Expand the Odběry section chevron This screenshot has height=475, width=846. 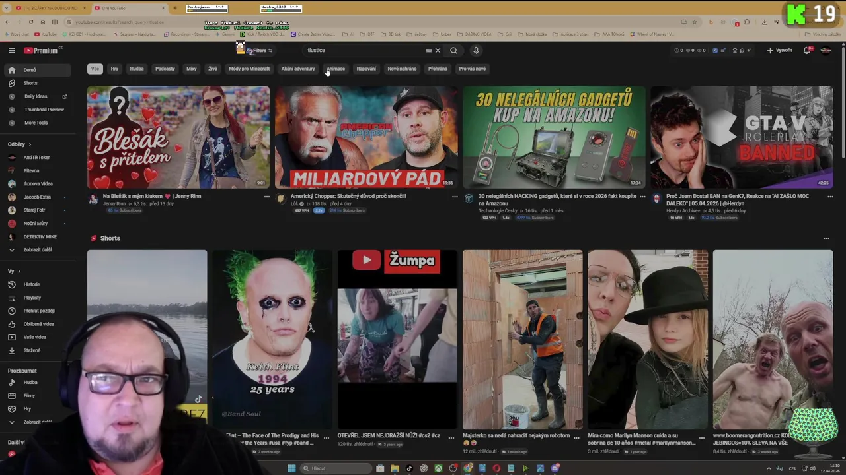(30, 144)
